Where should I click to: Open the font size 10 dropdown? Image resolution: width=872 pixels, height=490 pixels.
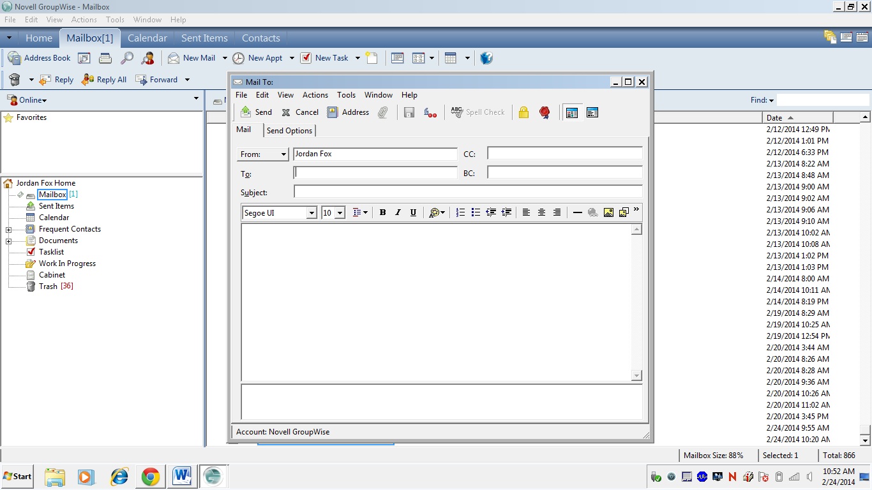coord(340,213)
